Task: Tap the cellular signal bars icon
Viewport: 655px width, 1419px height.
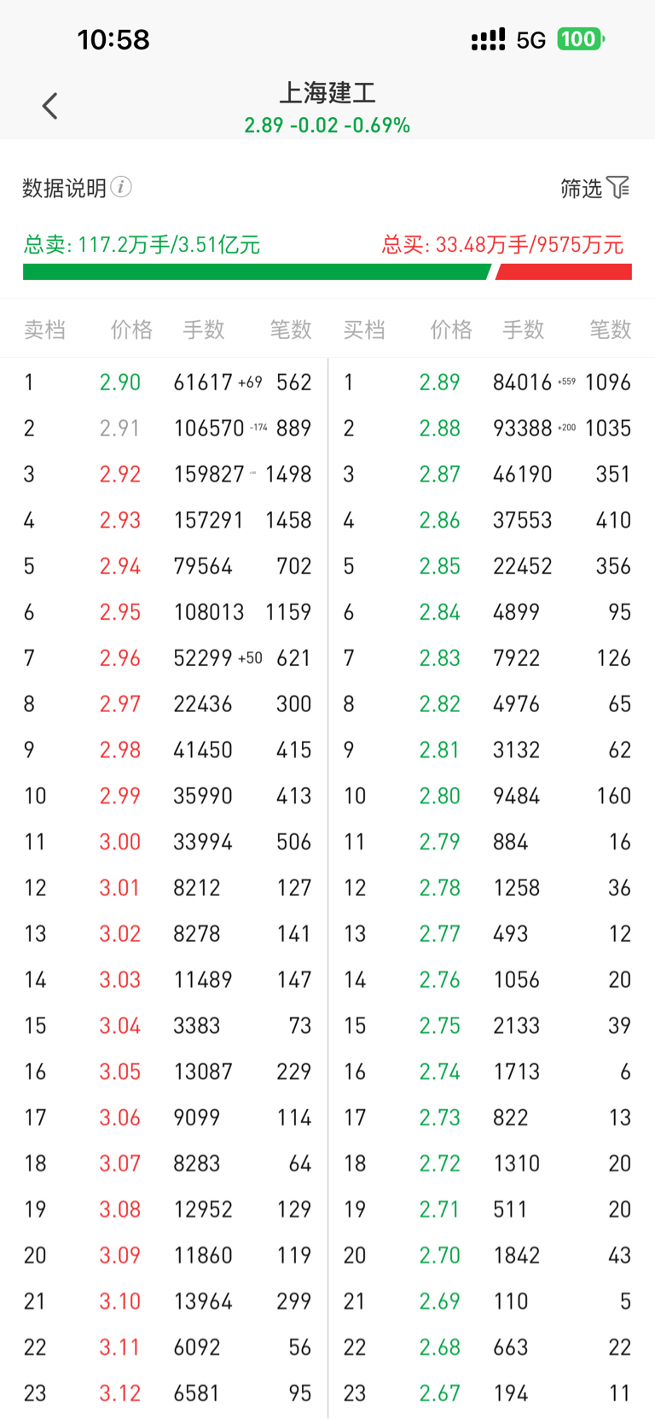Action: click(488, 40)
